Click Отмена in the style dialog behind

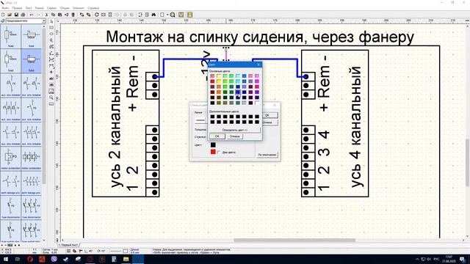pyautogui.click(x=270, y=122)
